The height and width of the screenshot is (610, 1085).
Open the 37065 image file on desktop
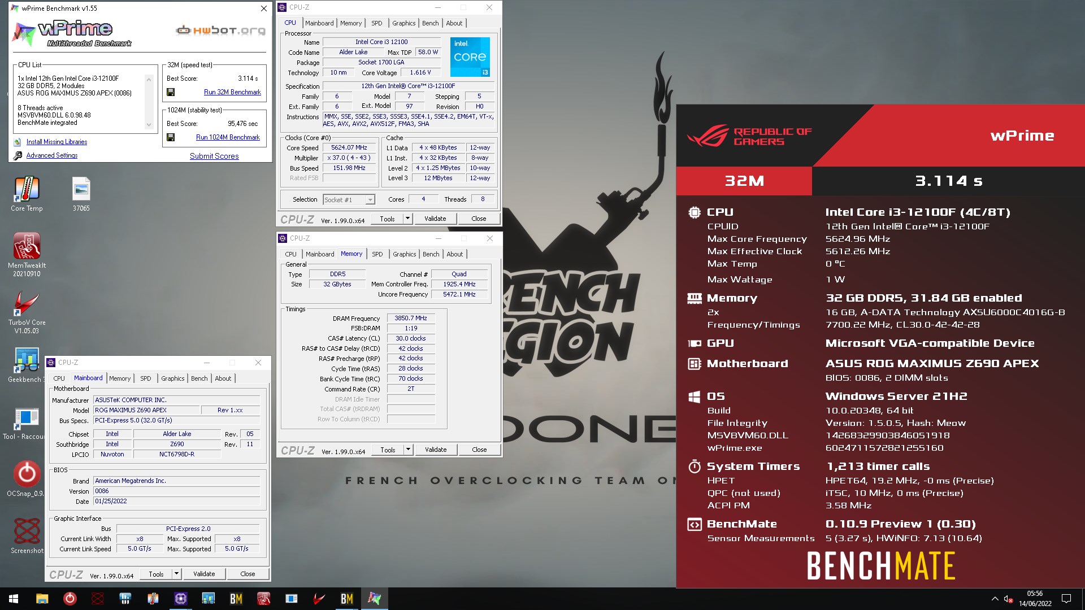point(81,194)
